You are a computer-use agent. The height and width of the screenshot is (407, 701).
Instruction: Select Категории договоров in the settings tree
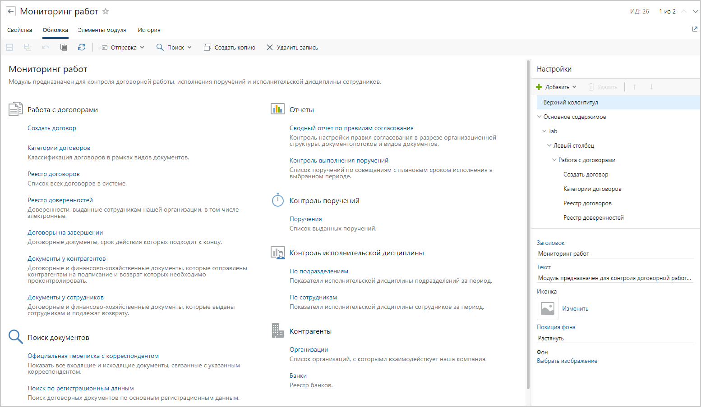[x=592, y=189]
